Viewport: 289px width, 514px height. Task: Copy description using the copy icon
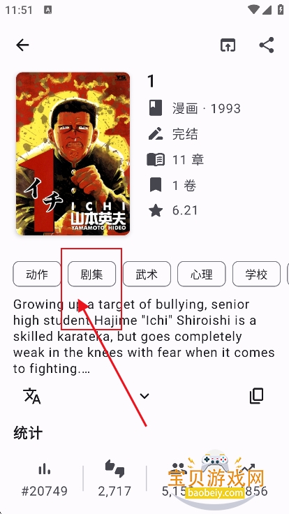(257, 396)
